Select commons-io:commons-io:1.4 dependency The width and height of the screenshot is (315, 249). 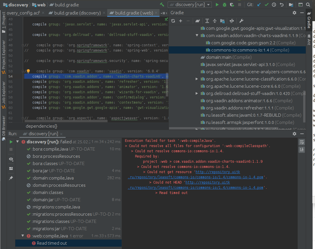(237, 50)
